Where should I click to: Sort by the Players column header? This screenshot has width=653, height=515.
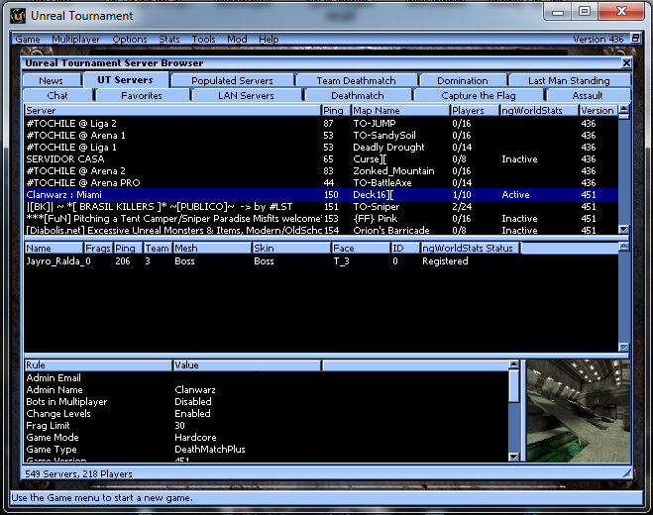pos(475,110)
